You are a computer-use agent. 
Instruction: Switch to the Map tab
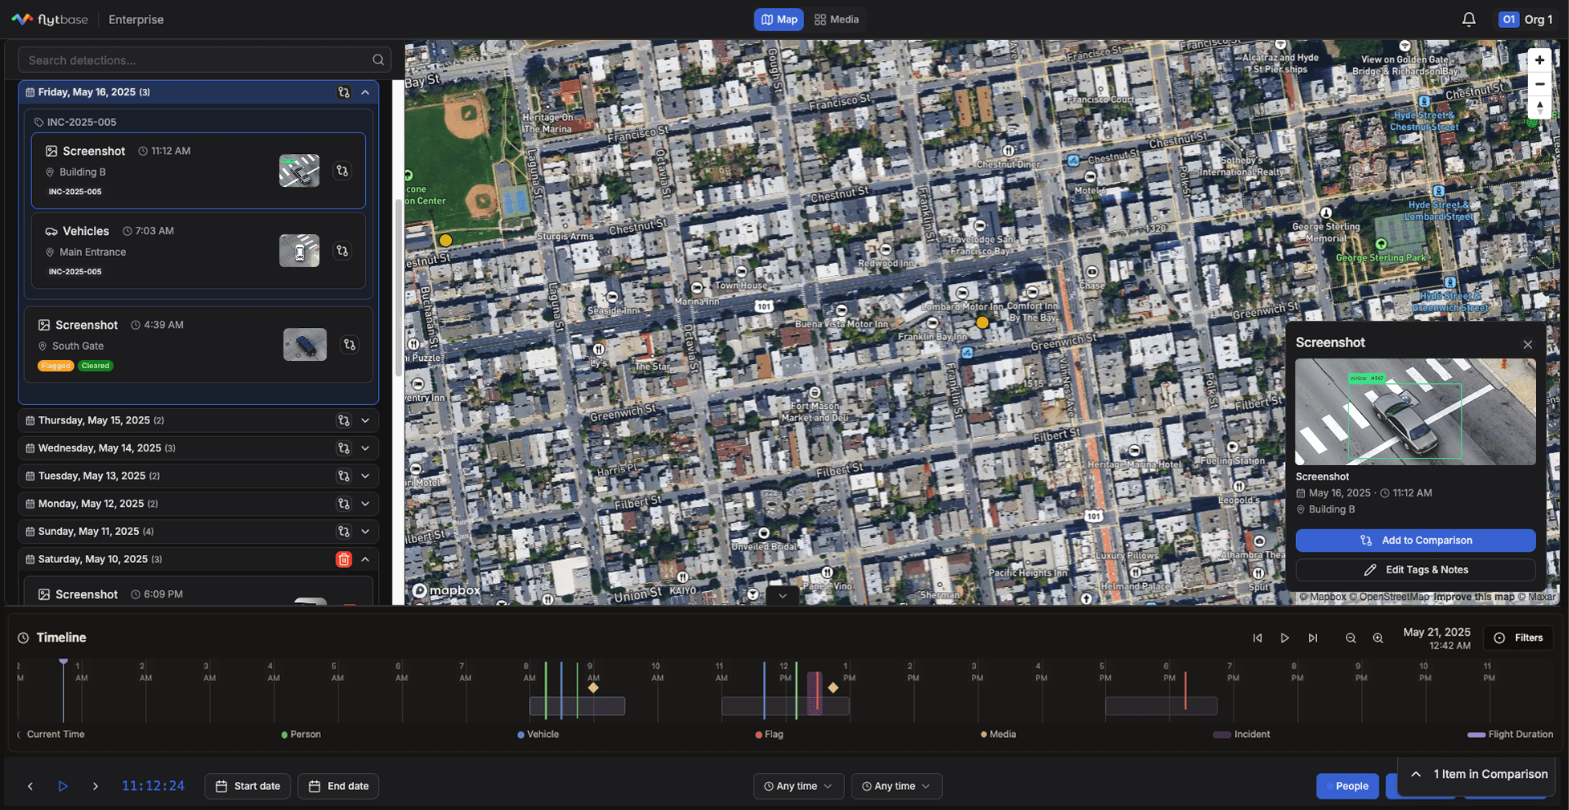(x=778, y=19)
